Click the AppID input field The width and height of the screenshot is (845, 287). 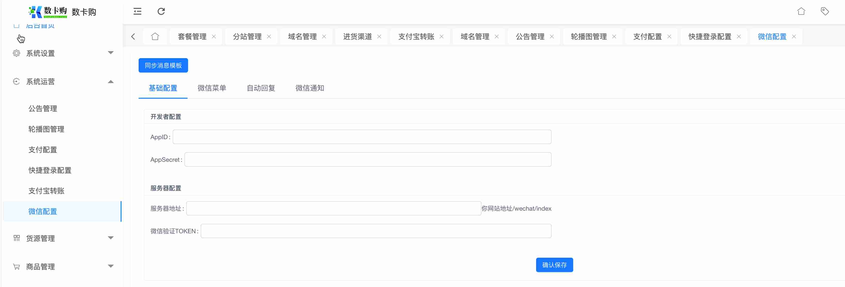[362, 137]
